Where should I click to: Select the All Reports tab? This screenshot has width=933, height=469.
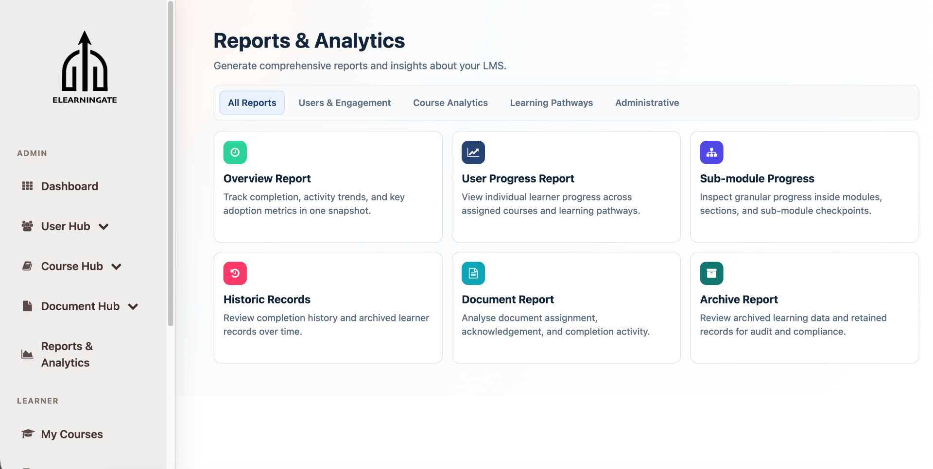252,103
